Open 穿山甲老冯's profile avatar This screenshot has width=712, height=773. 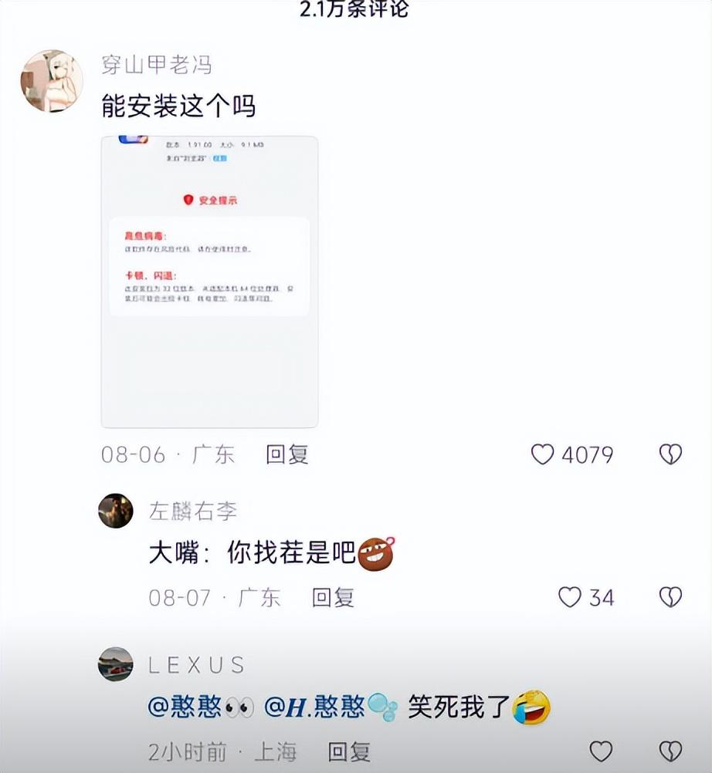[x=52, y=81]
